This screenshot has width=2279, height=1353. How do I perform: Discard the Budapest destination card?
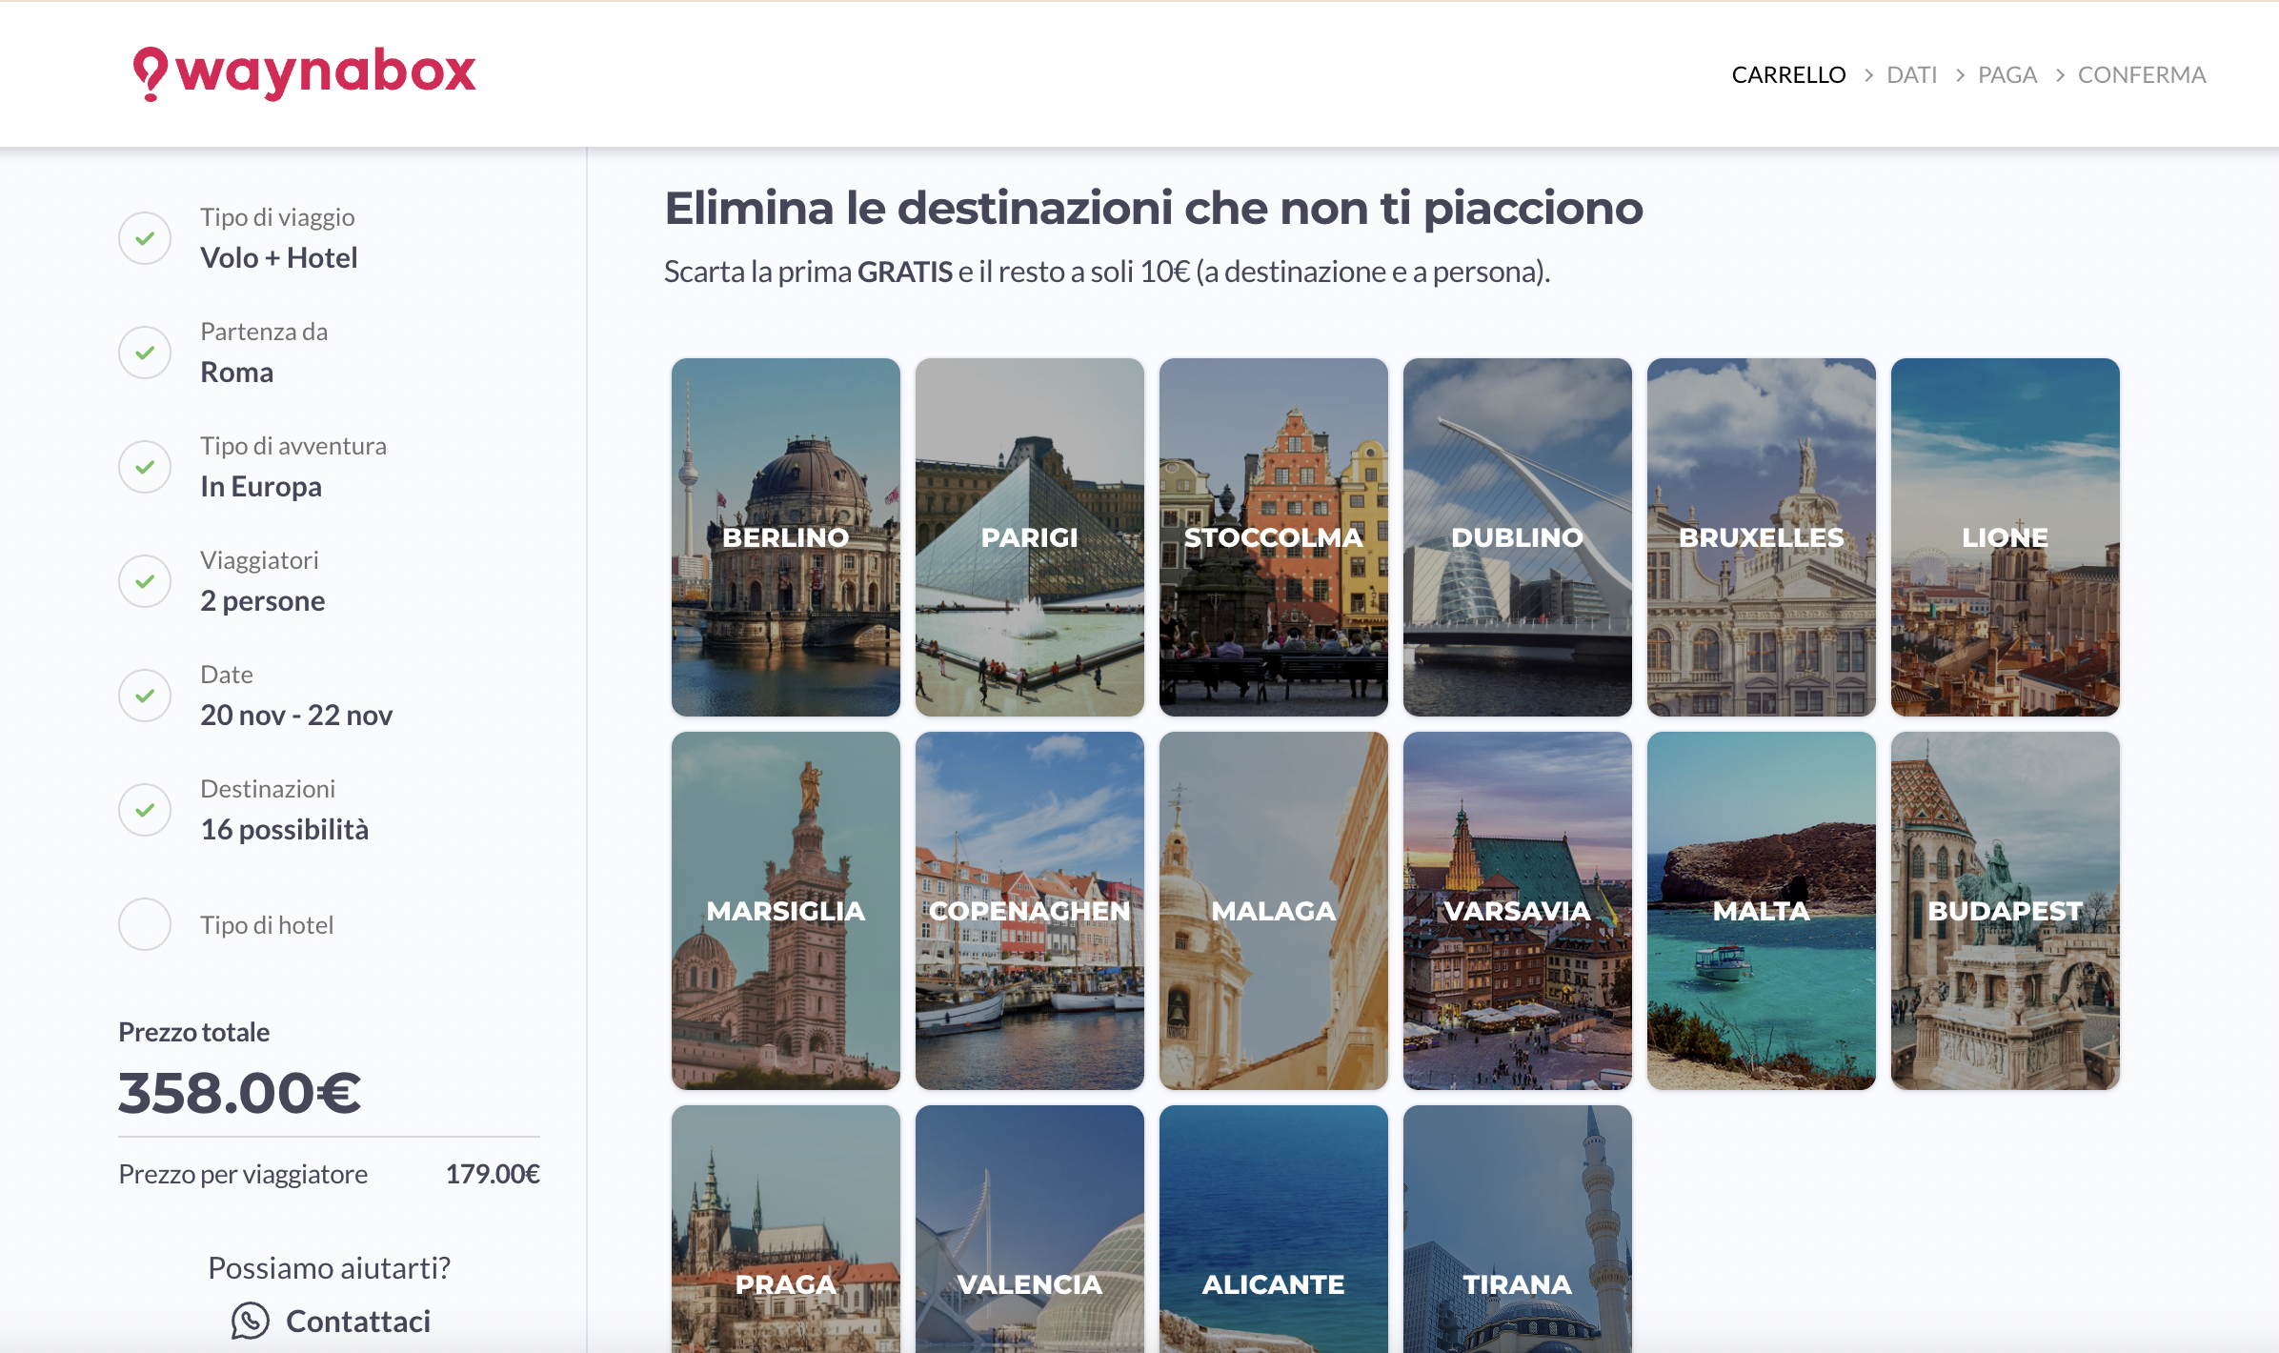[2006, 911]
